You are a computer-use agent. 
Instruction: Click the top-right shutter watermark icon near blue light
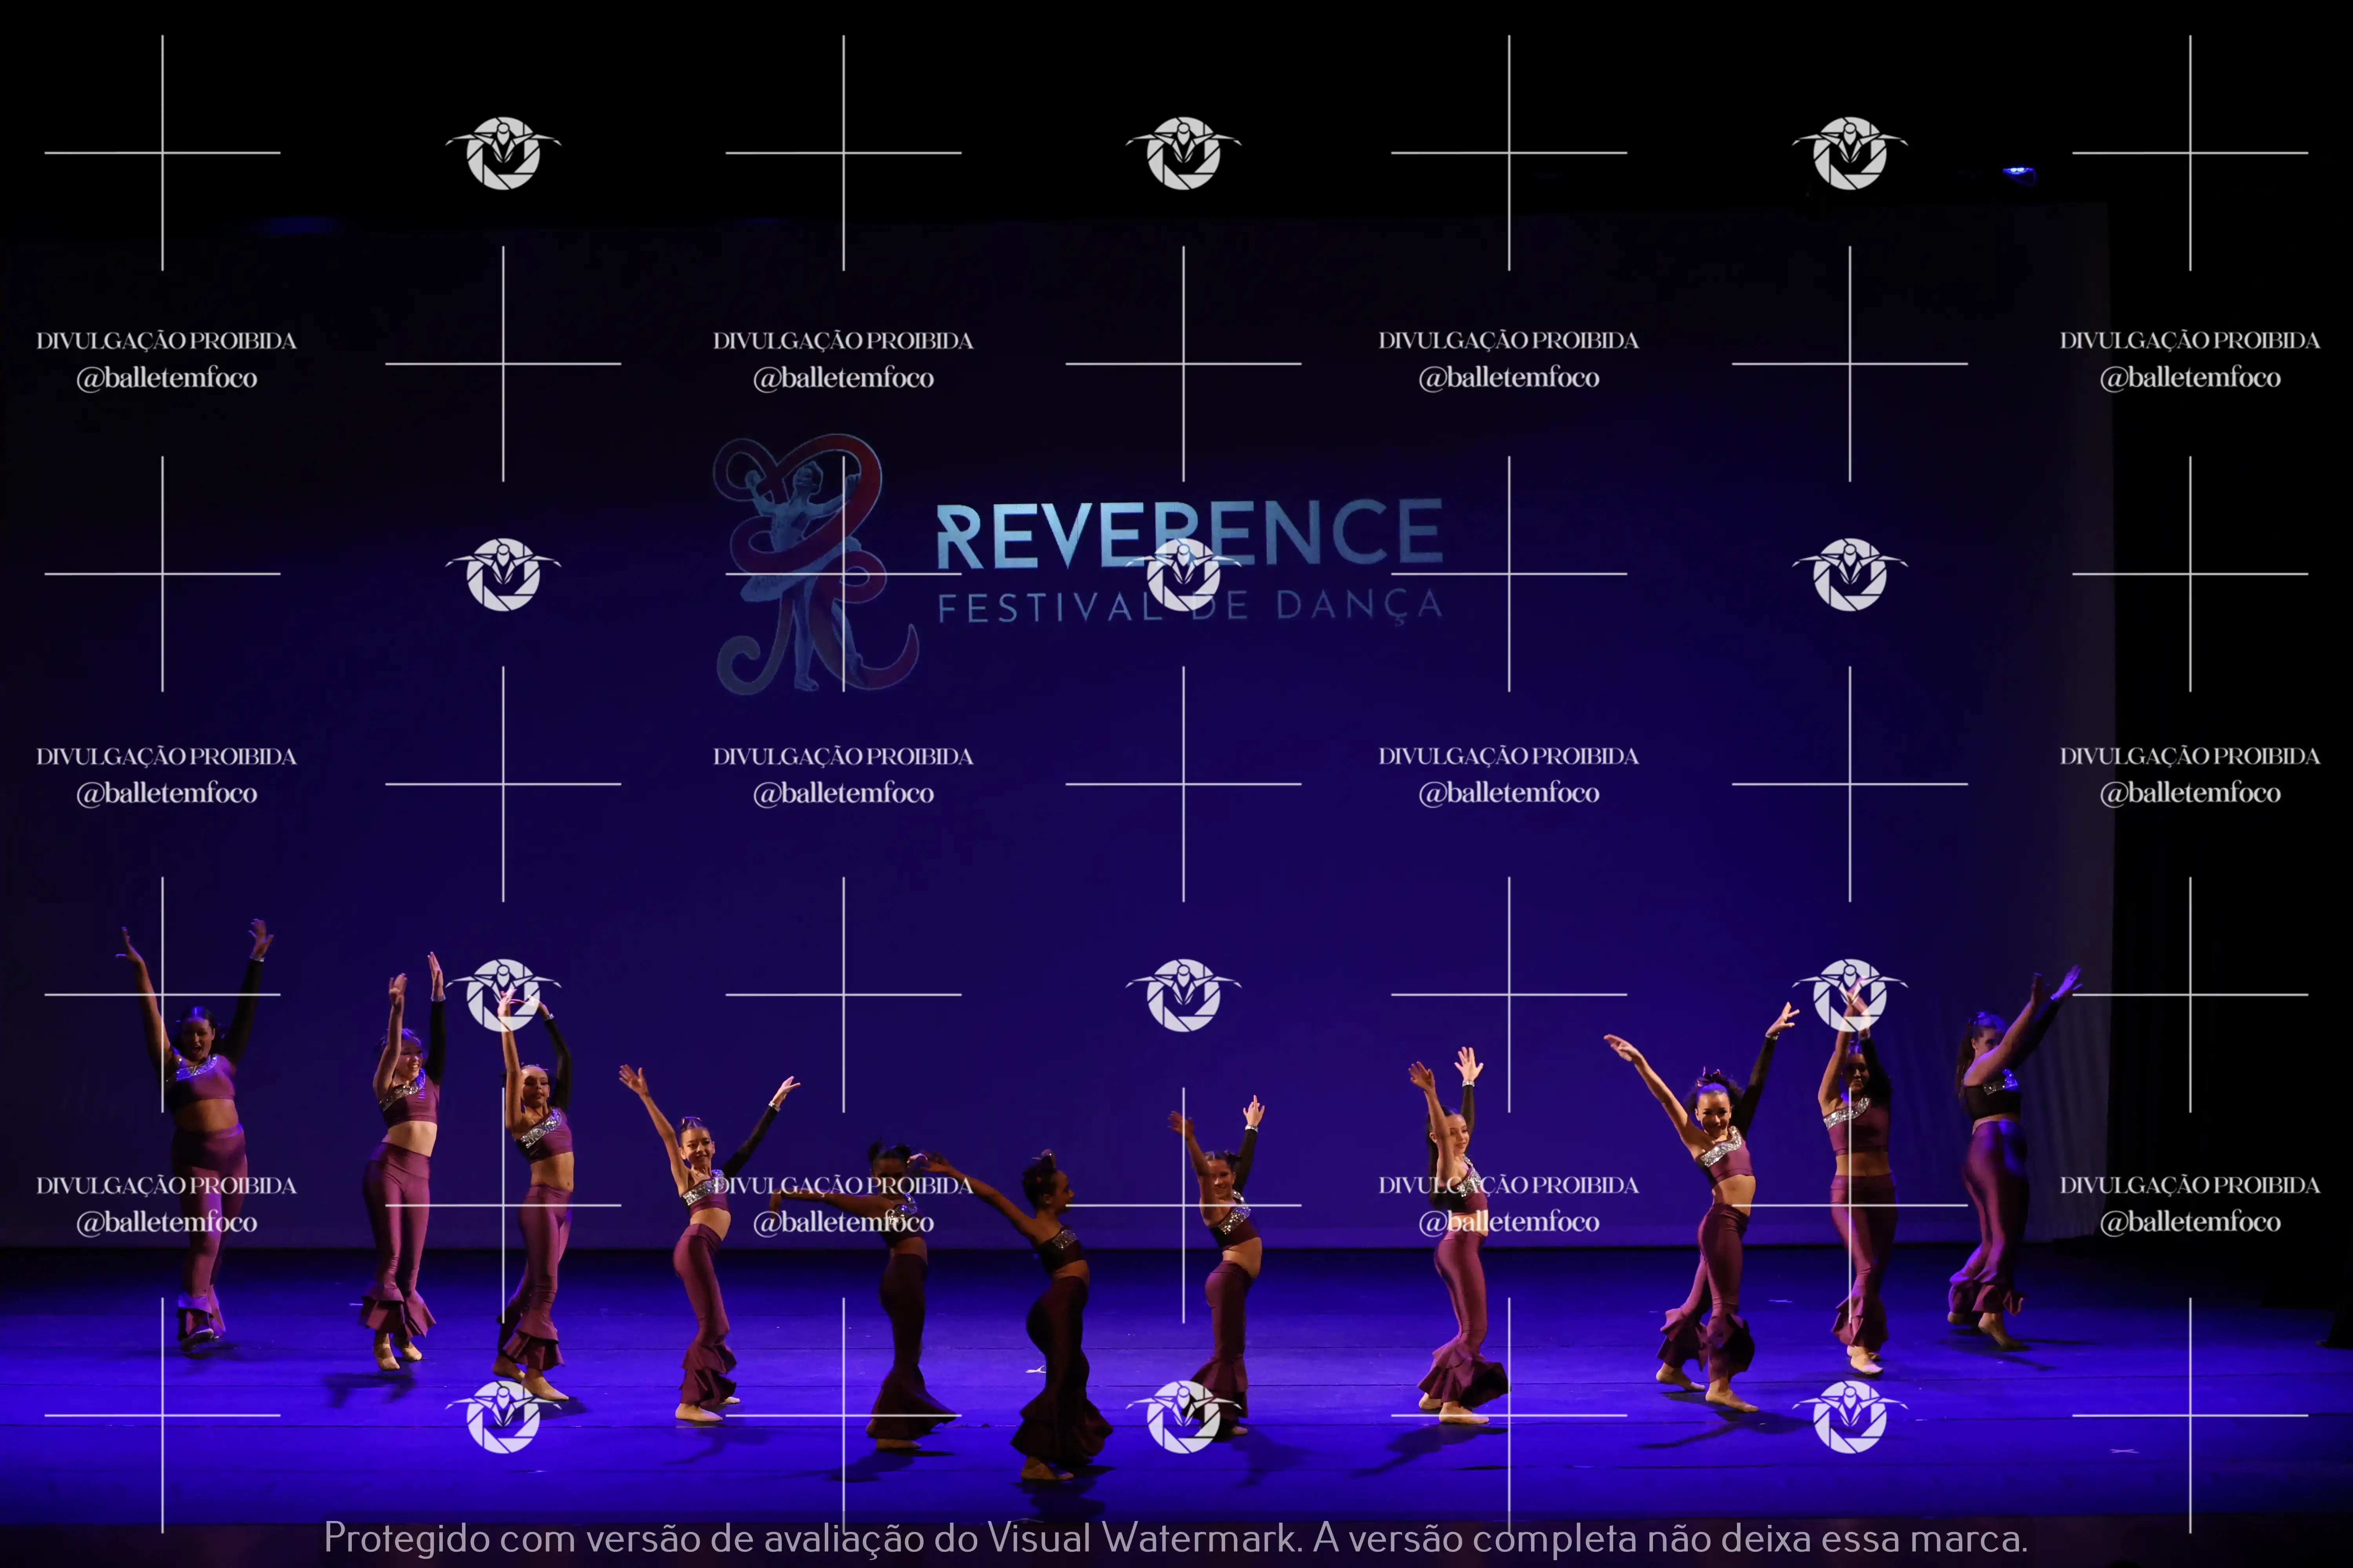(1850, 153)
